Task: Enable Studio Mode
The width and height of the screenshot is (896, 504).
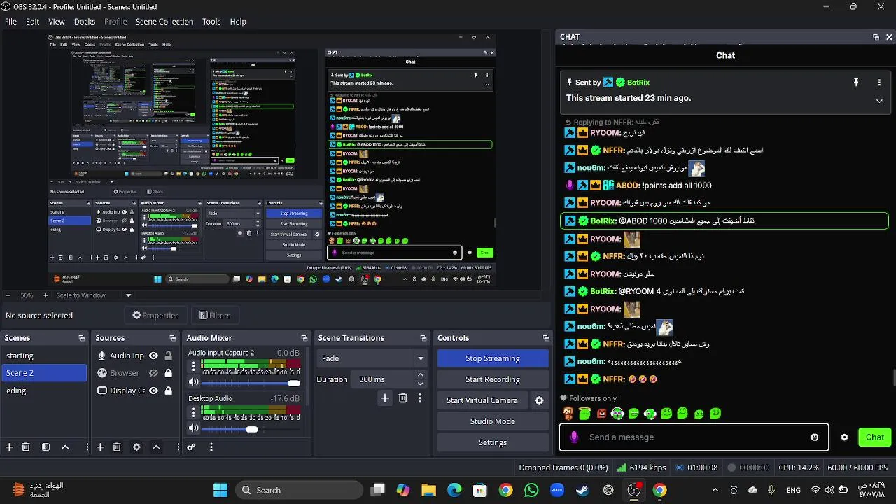Action: (x=493, y=421)
